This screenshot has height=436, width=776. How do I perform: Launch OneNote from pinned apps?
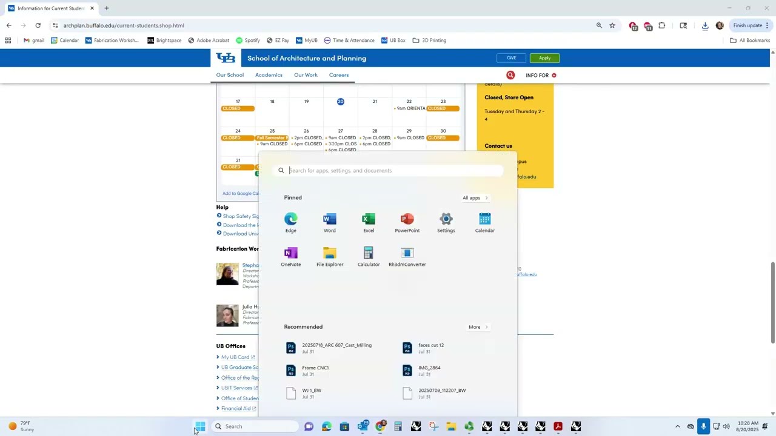coord(291,256)
